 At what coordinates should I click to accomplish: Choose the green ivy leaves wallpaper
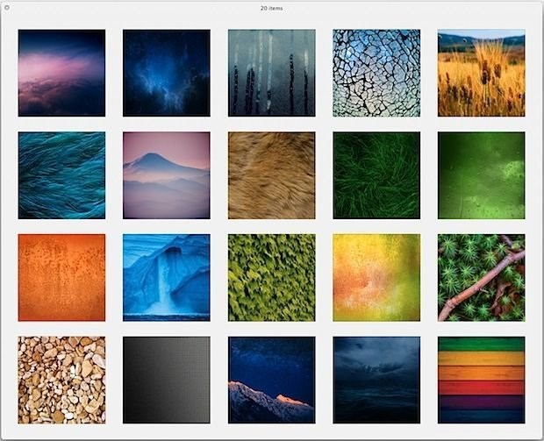pyautogui.click(x=272, y=277)
